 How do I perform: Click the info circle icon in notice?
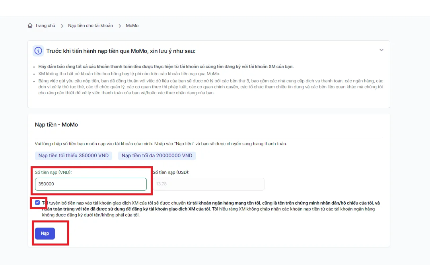tap(38, 51)
